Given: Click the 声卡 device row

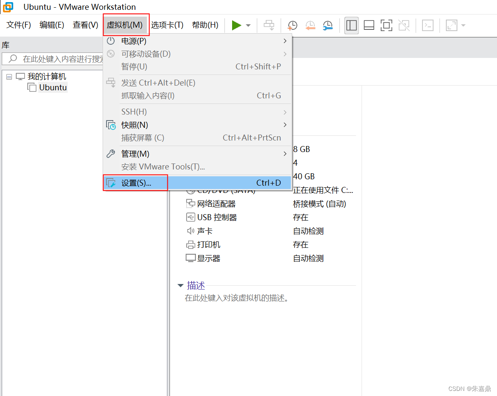Looking at the screenshot, I should point(270,231).
